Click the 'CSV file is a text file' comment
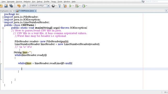 pos(50,33)
